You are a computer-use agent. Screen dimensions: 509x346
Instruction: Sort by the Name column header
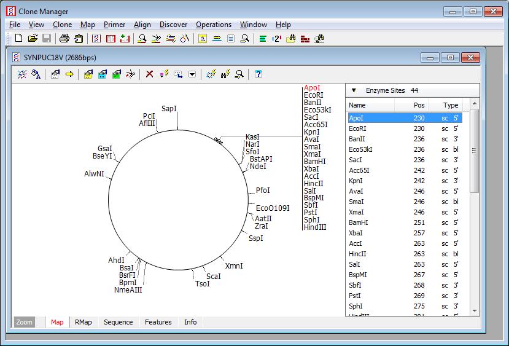(x=371, y=105)
